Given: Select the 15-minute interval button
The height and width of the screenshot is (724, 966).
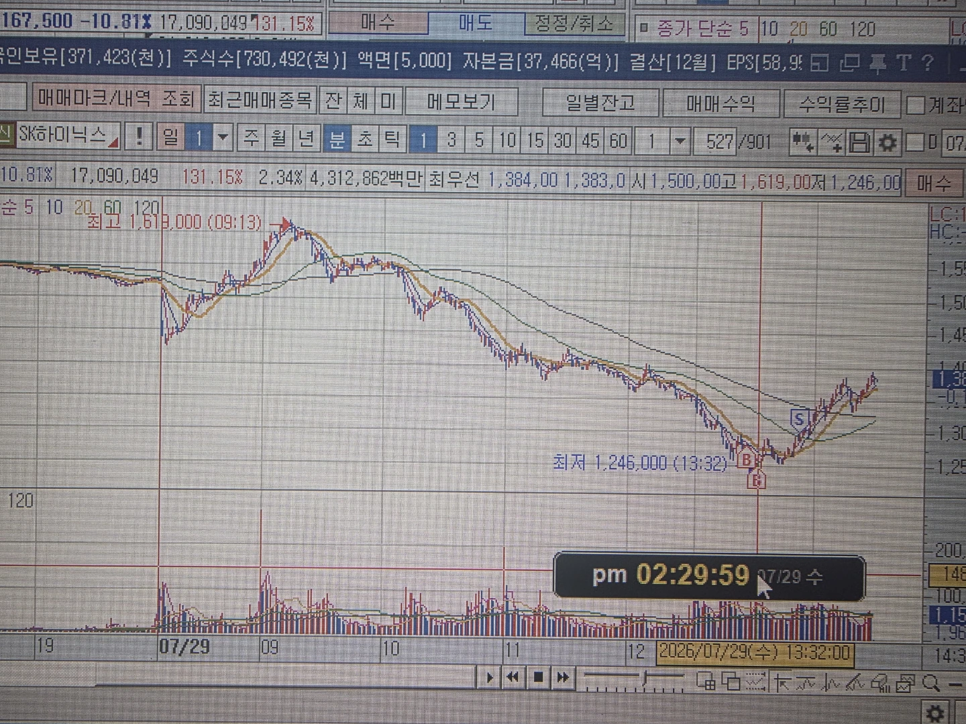Looking at the screenshot, I should [535, 140].
